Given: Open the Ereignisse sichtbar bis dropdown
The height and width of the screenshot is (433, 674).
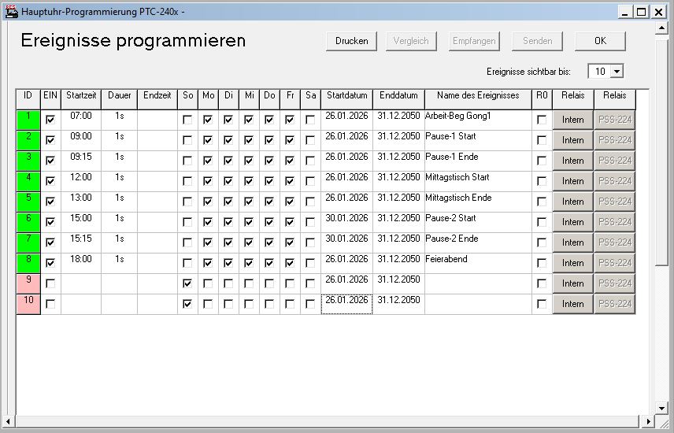Looking at the screenshot, I should coord(617,72).
